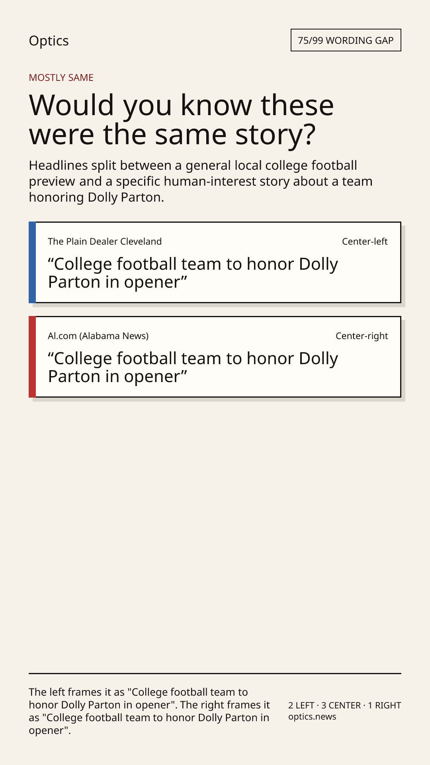Open the Al.com Alabama News headline card

pos(215,357)
